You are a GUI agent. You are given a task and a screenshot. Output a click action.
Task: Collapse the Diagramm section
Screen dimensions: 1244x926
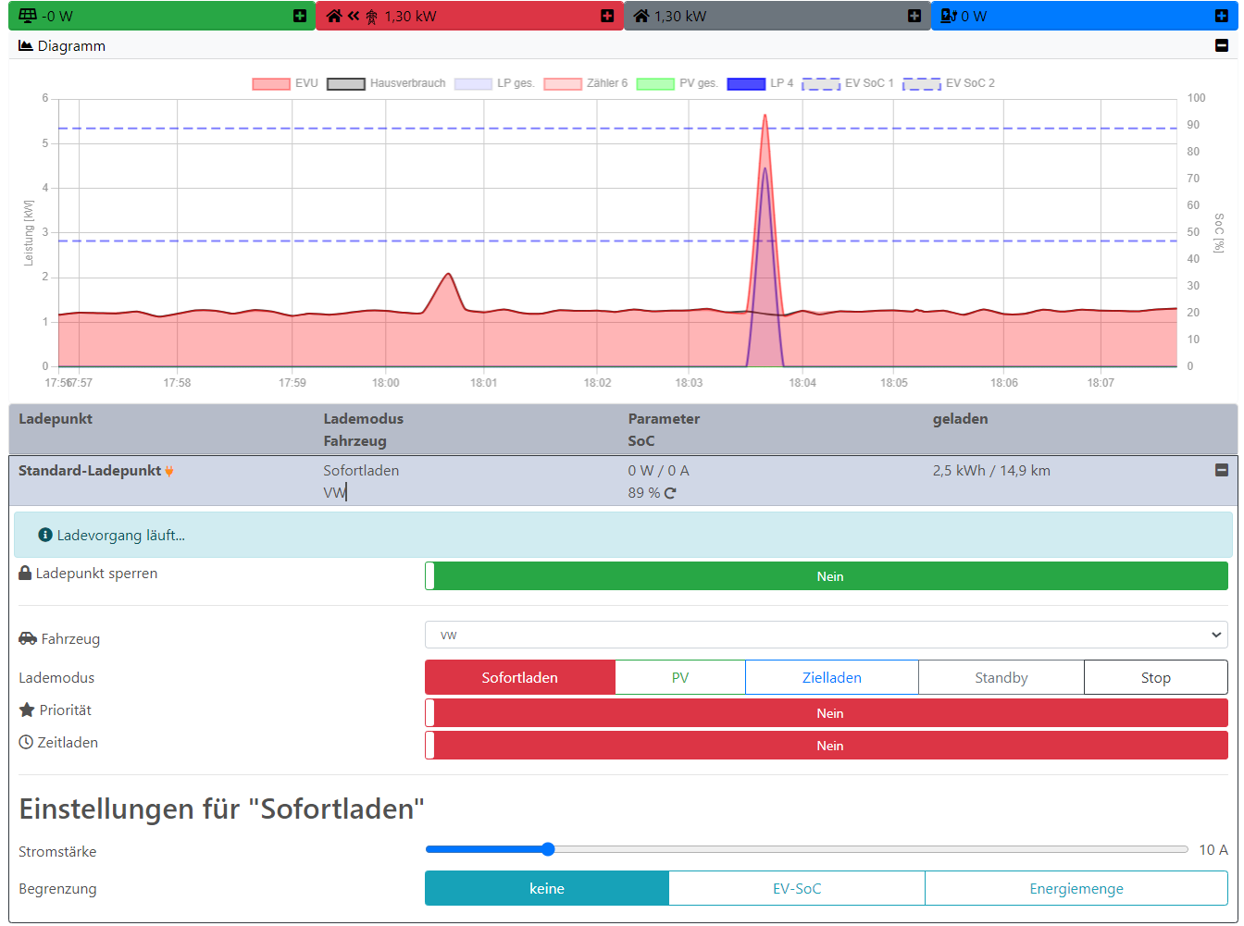coord(1222,45)
